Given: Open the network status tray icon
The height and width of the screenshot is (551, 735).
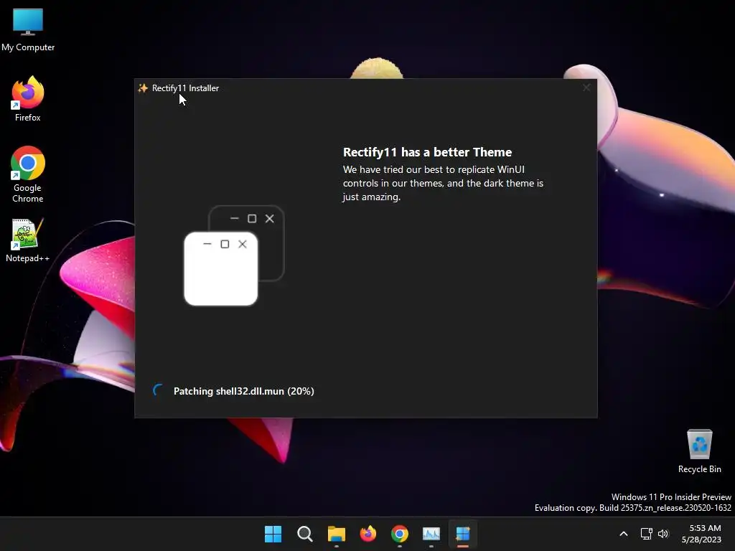Looking at the screenshot, I should [x=647, y=534].
